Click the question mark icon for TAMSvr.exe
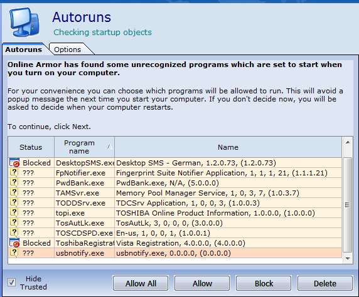 pos(14,193)
